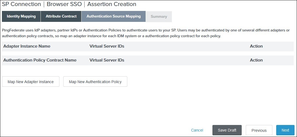Click Virtual Server IDs header in policy contract row
This screenshot has width=297, height=137.
[107, 60]
